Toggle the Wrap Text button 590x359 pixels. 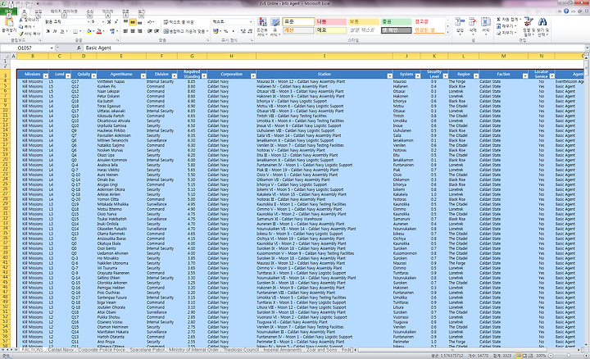[179, 23]
